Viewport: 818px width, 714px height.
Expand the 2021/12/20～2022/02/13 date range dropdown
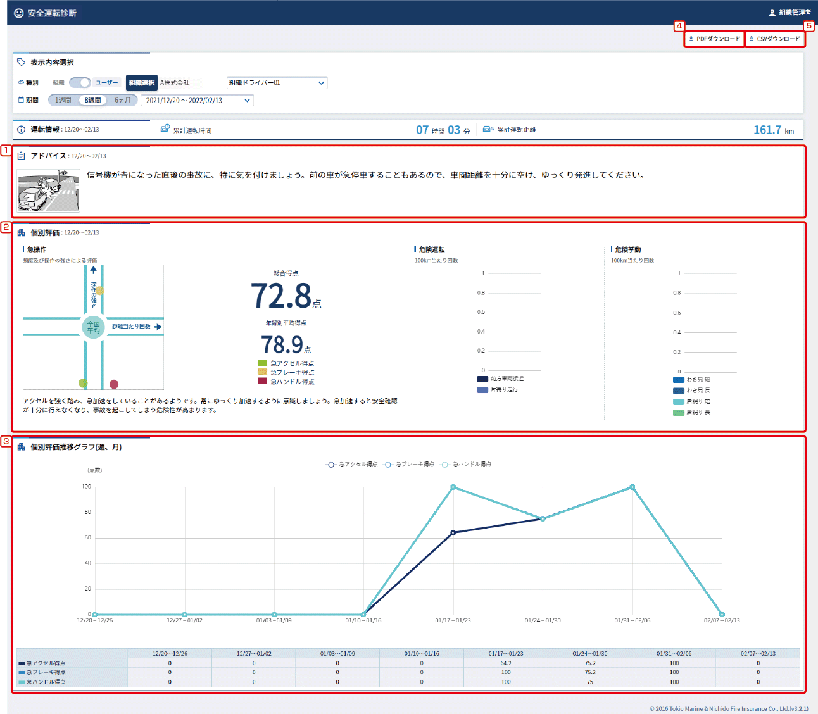coord(197,100)
